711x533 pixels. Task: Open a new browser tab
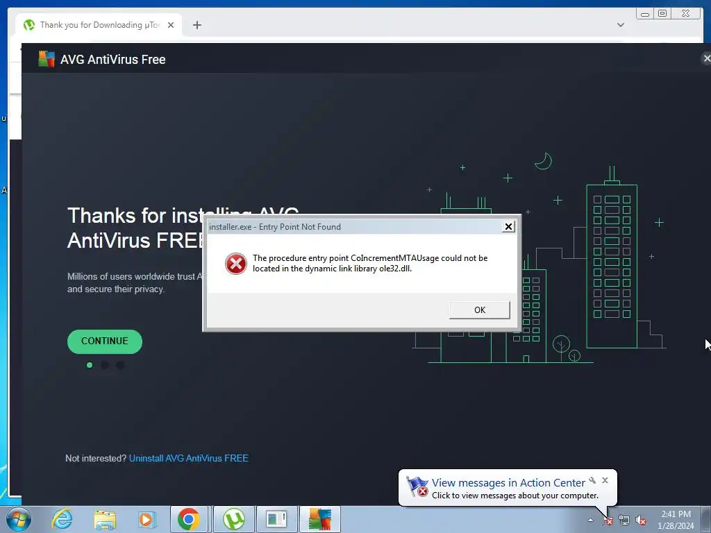click(x=196, y=25)
